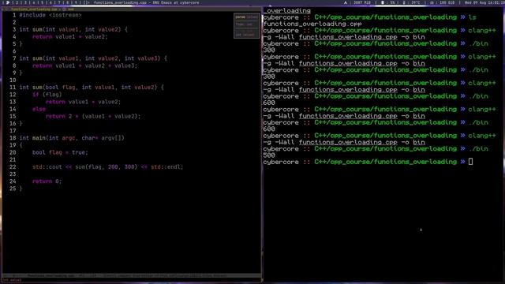Click functions_overloading.cpp ls output in terminal
Viewport: 505px width, 284px height.
312,24
